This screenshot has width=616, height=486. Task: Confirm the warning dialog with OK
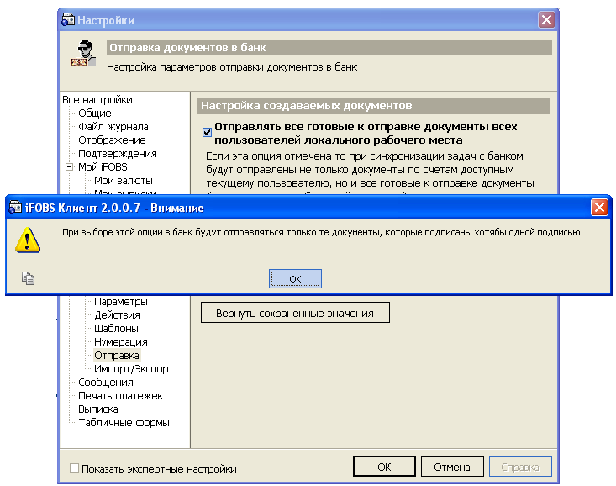(x=295, y=279)
